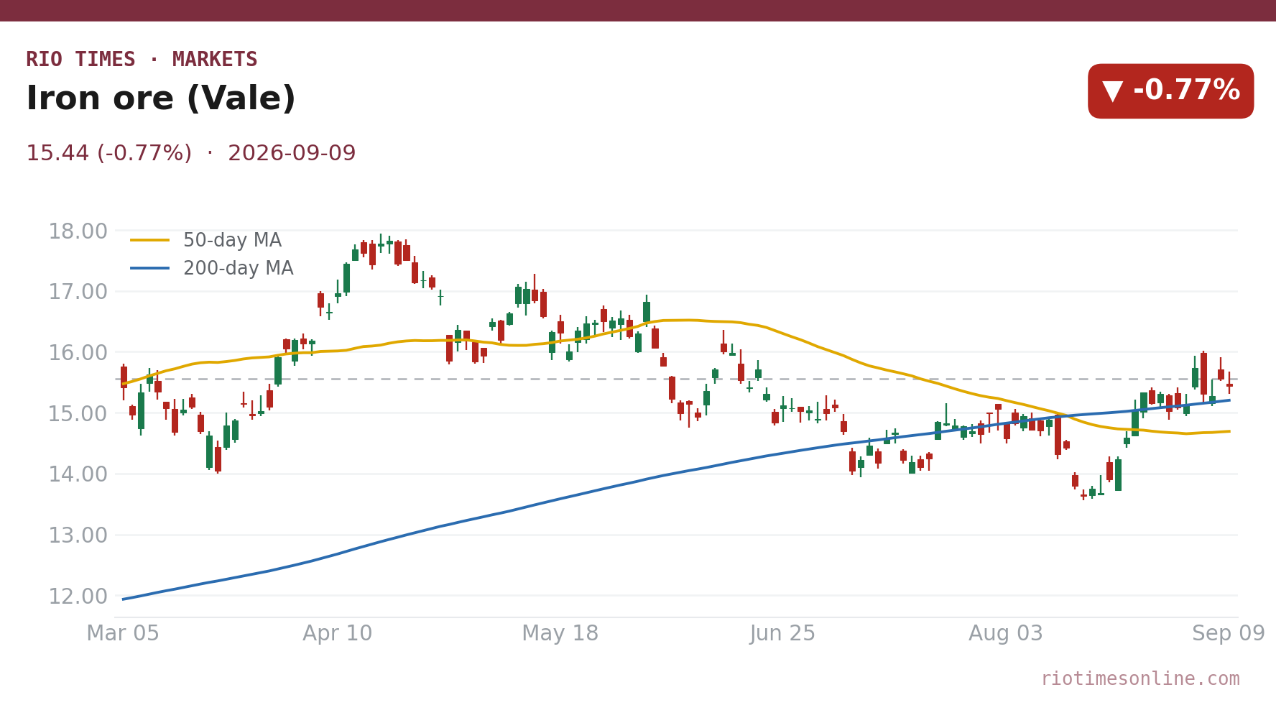Click the 15.00 y-axis label
Viewport: 1276px width, 718px height.
pos(78,414)
